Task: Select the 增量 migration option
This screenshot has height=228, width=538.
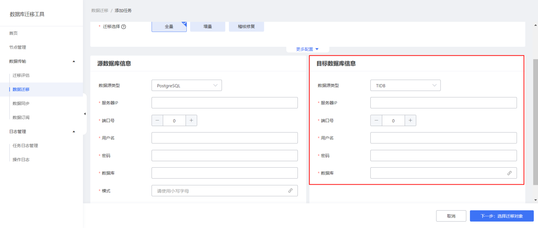Action: tap(208, 27)
